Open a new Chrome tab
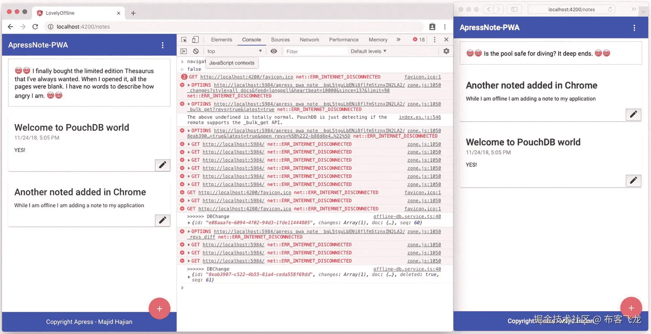 133,13
